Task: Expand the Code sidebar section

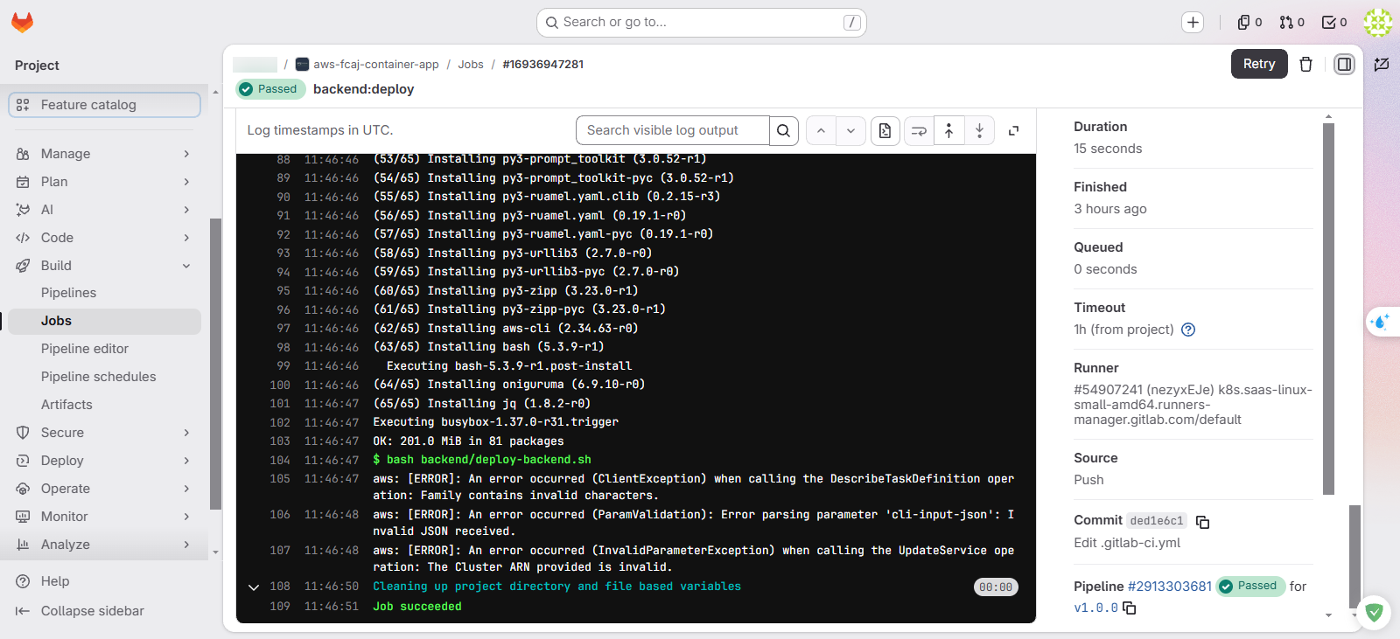Action: (104, 238)
